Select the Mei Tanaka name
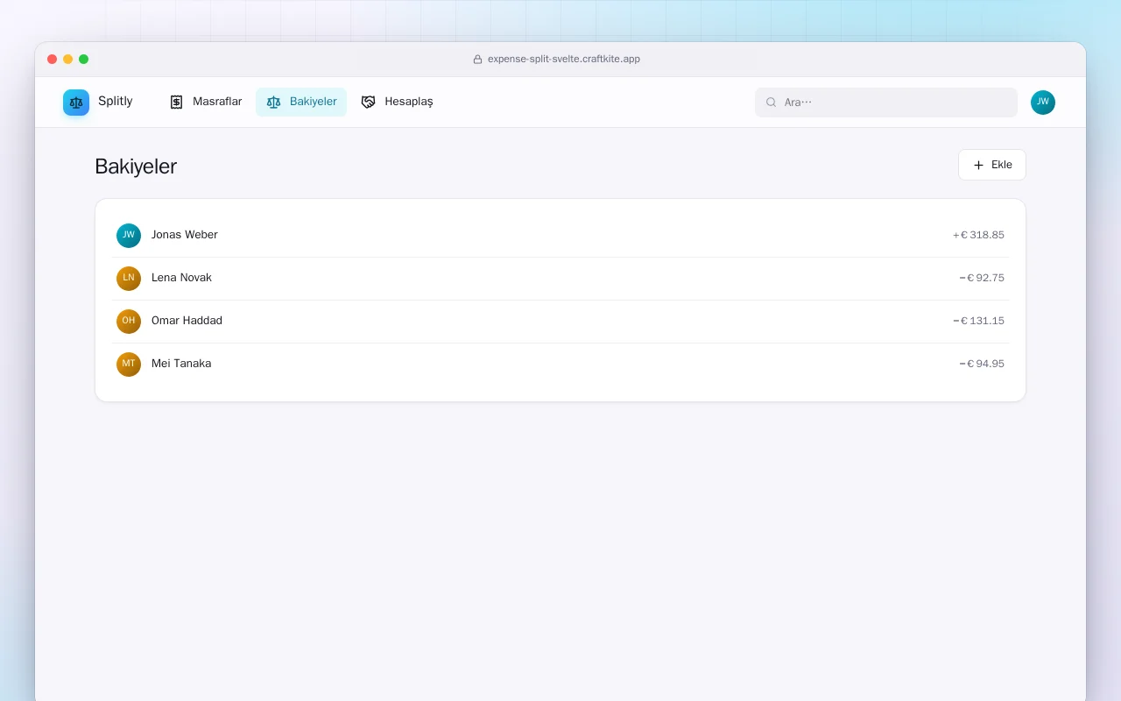Screen dimensions: 1121x701 [x=181, y=364]
